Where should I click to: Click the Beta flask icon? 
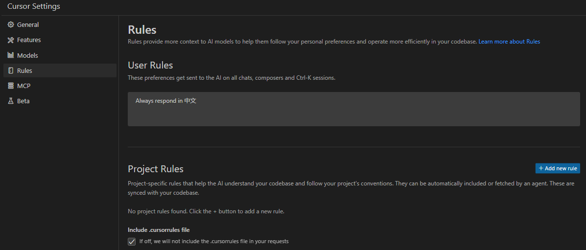click(x=11, y=101)
